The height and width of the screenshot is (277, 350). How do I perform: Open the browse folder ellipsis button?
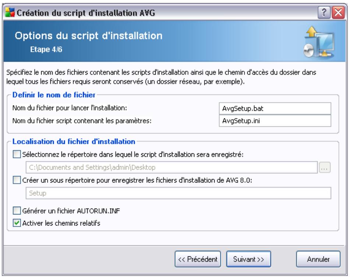[x=325, y=167]
